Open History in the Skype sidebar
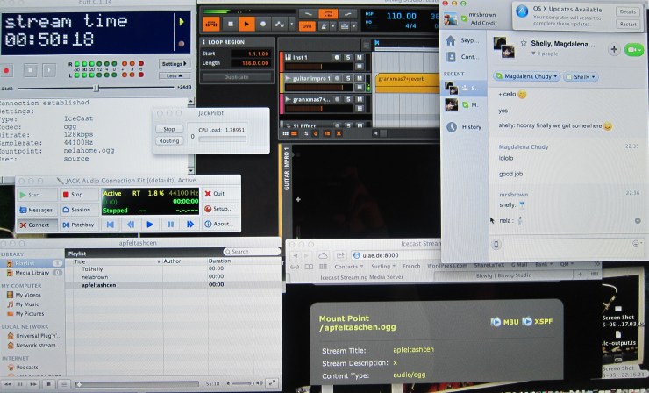Image resolution: width=649 pixels, height=393 pixels. click(x=465, y=127)
